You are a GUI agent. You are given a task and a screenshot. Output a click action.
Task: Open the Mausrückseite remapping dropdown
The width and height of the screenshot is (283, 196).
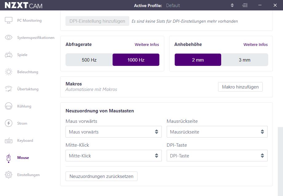click(x=217, y=132)
